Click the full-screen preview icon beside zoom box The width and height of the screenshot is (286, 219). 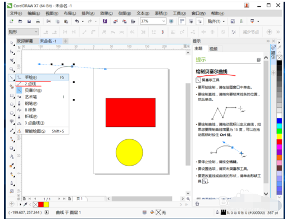pos(171,21)
